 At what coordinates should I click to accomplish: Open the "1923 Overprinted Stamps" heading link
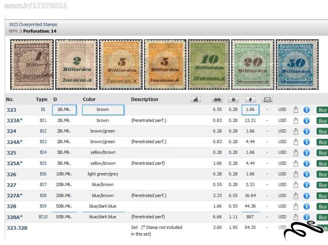coord(33,25)
